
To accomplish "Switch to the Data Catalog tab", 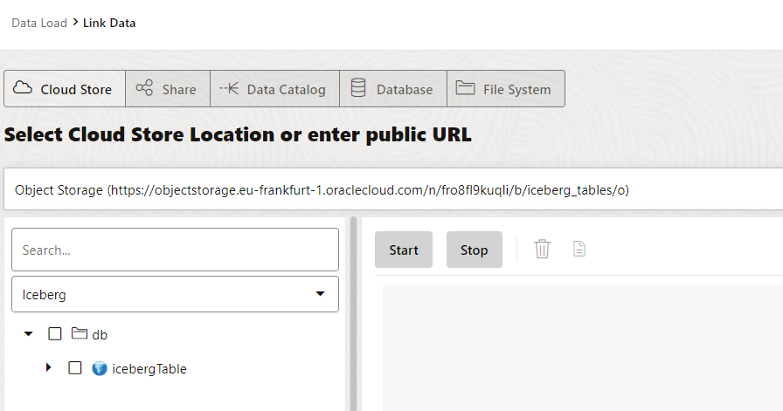I will point(274,89).
